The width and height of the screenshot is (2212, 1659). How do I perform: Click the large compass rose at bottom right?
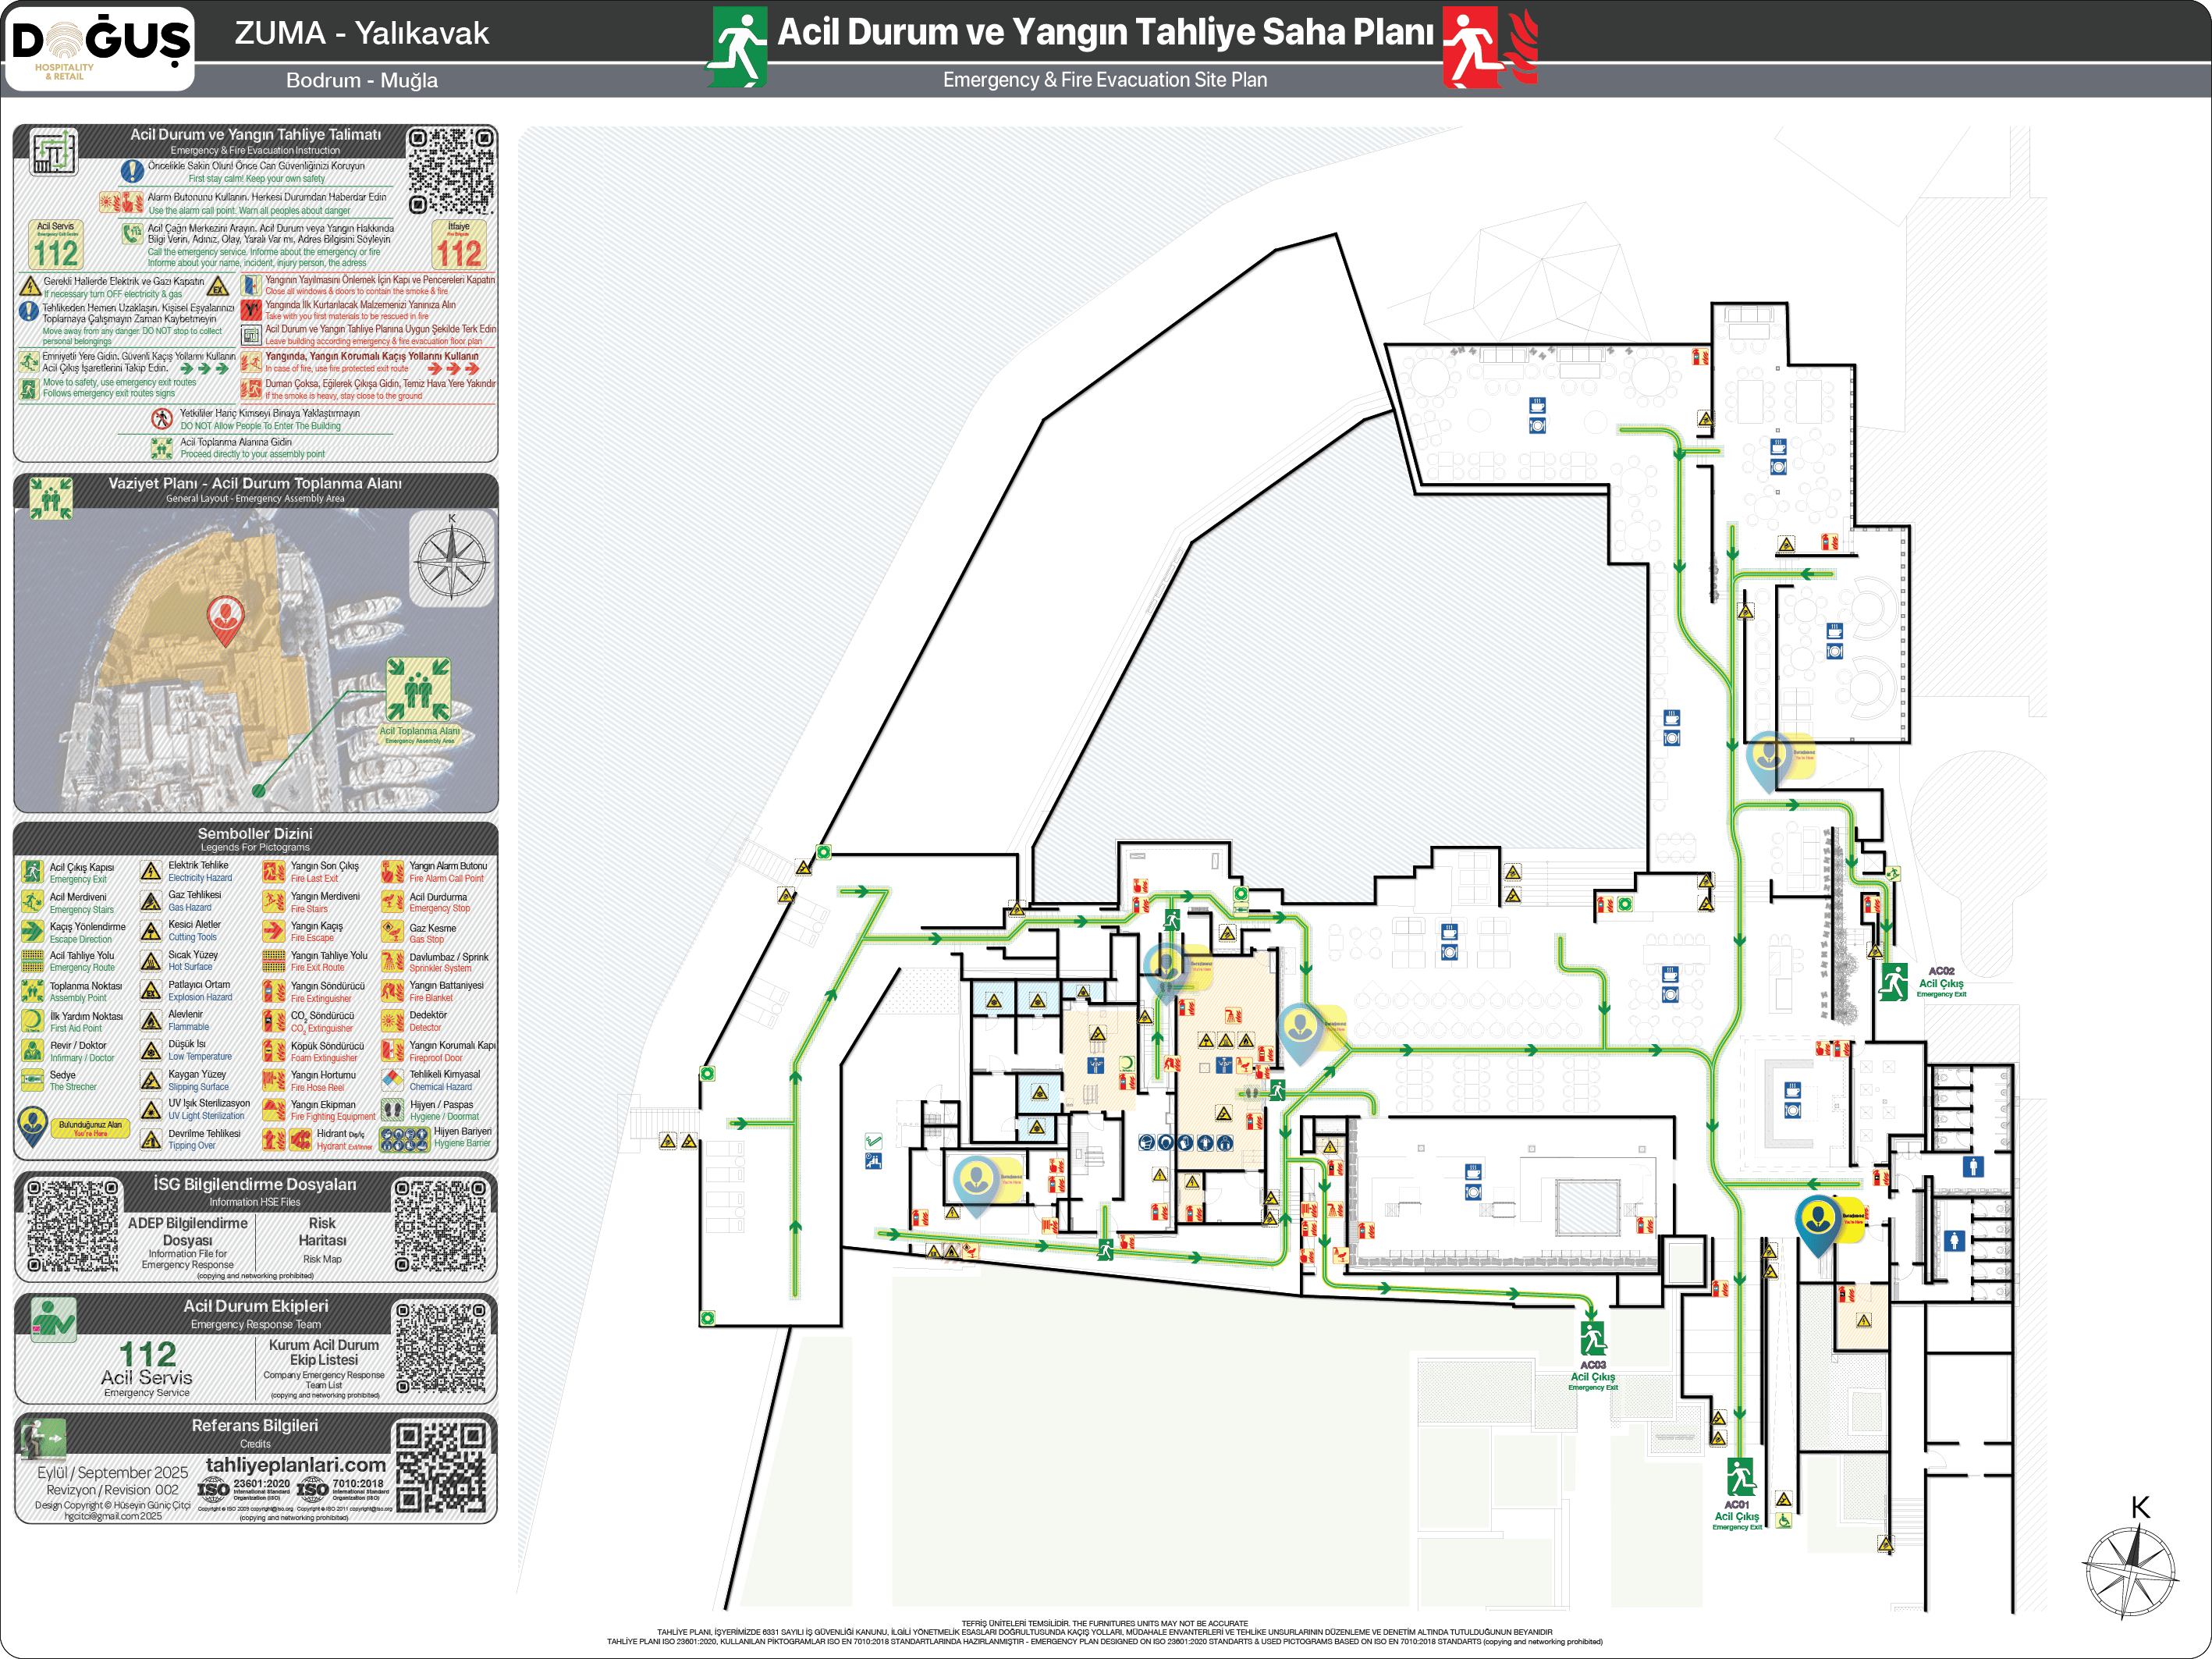point(2130,1572)
